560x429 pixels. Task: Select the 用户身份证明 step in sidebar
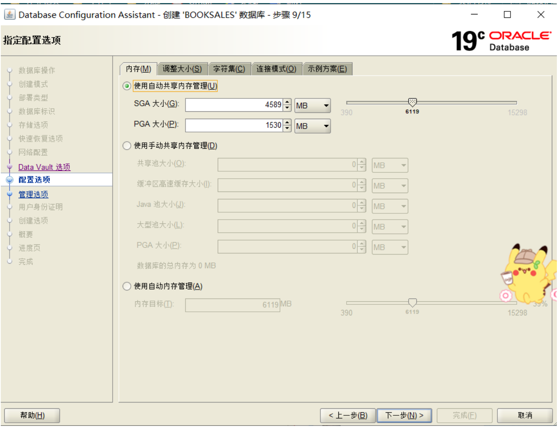(x=41, y=207)
